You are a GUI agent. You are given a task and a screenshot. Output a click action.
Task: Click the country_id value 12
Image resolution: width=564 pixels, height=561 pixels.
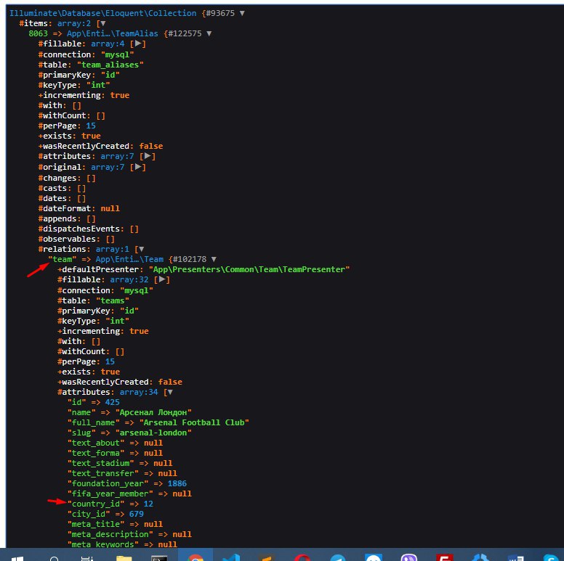tap(148, 504)
